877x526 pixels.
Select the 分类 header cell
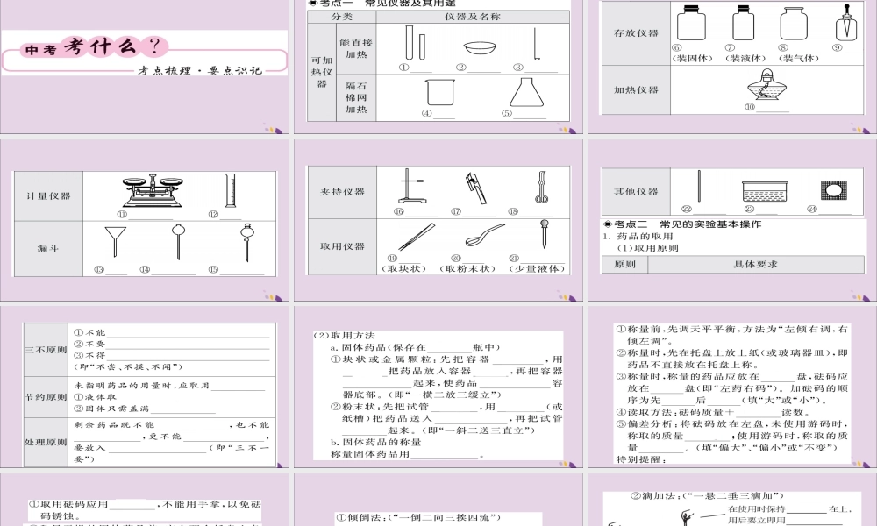point(342,17)
